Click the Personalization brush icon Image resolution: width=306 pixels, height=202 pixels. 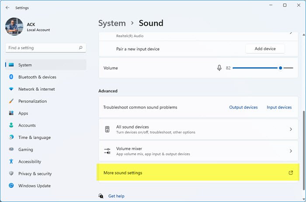click(x=11, y=101)
